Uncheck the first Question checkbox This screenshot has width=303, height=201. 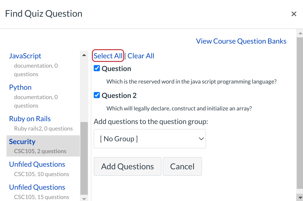tap(97, 69)
